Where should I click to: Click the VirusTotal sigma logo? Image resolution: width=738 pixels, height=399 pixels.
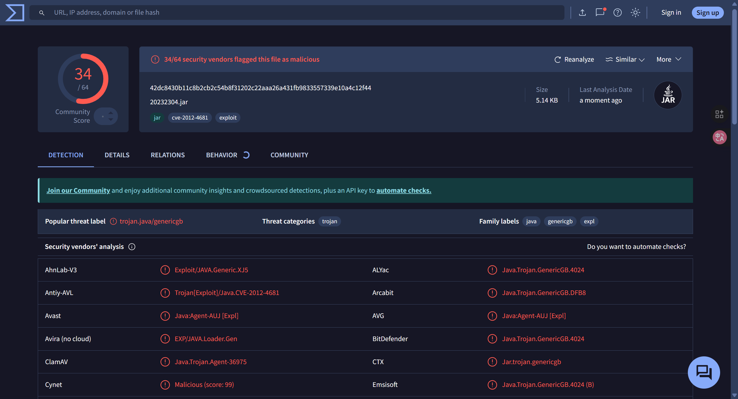(15, 13)
